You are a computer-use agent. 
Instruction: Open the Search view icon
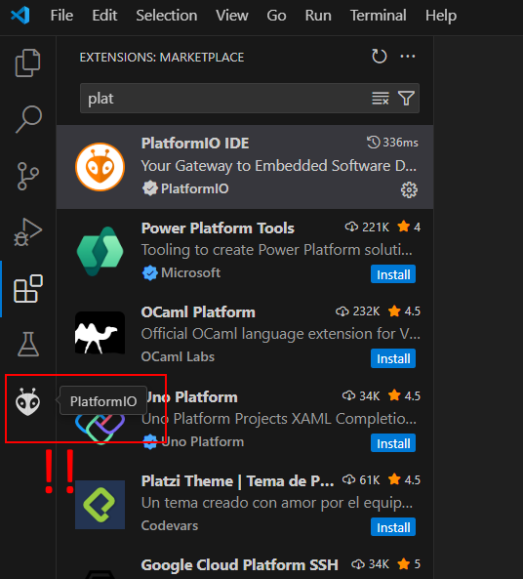(28, 119)
